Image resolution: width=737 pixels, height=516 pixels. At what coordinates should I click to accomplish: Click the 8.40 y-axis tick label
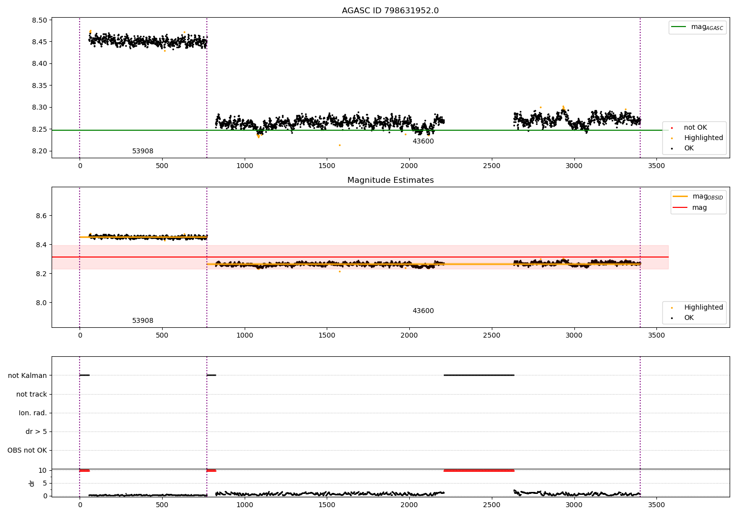pos(39,64)
